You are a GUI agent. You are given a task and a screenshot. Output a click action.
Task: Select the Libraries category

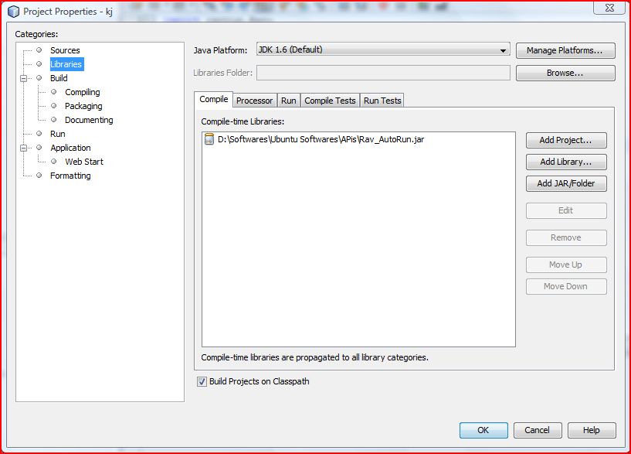(x=66, y=64)
